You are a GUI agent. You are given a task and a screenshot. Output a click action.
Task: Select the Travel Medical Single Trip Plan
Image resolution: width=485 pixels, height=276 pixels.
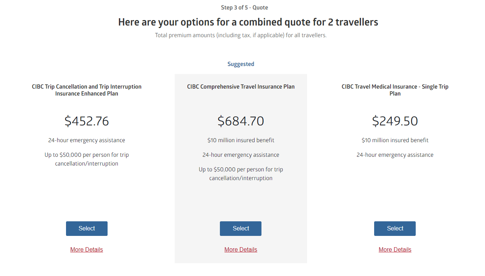395,228
